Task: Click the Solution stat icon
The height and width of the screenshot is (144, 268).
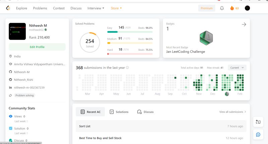Action: 11,128
